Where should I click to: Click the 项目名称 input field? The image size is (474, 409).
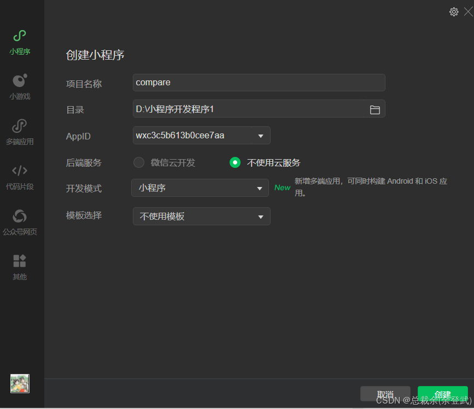[259, 83]
